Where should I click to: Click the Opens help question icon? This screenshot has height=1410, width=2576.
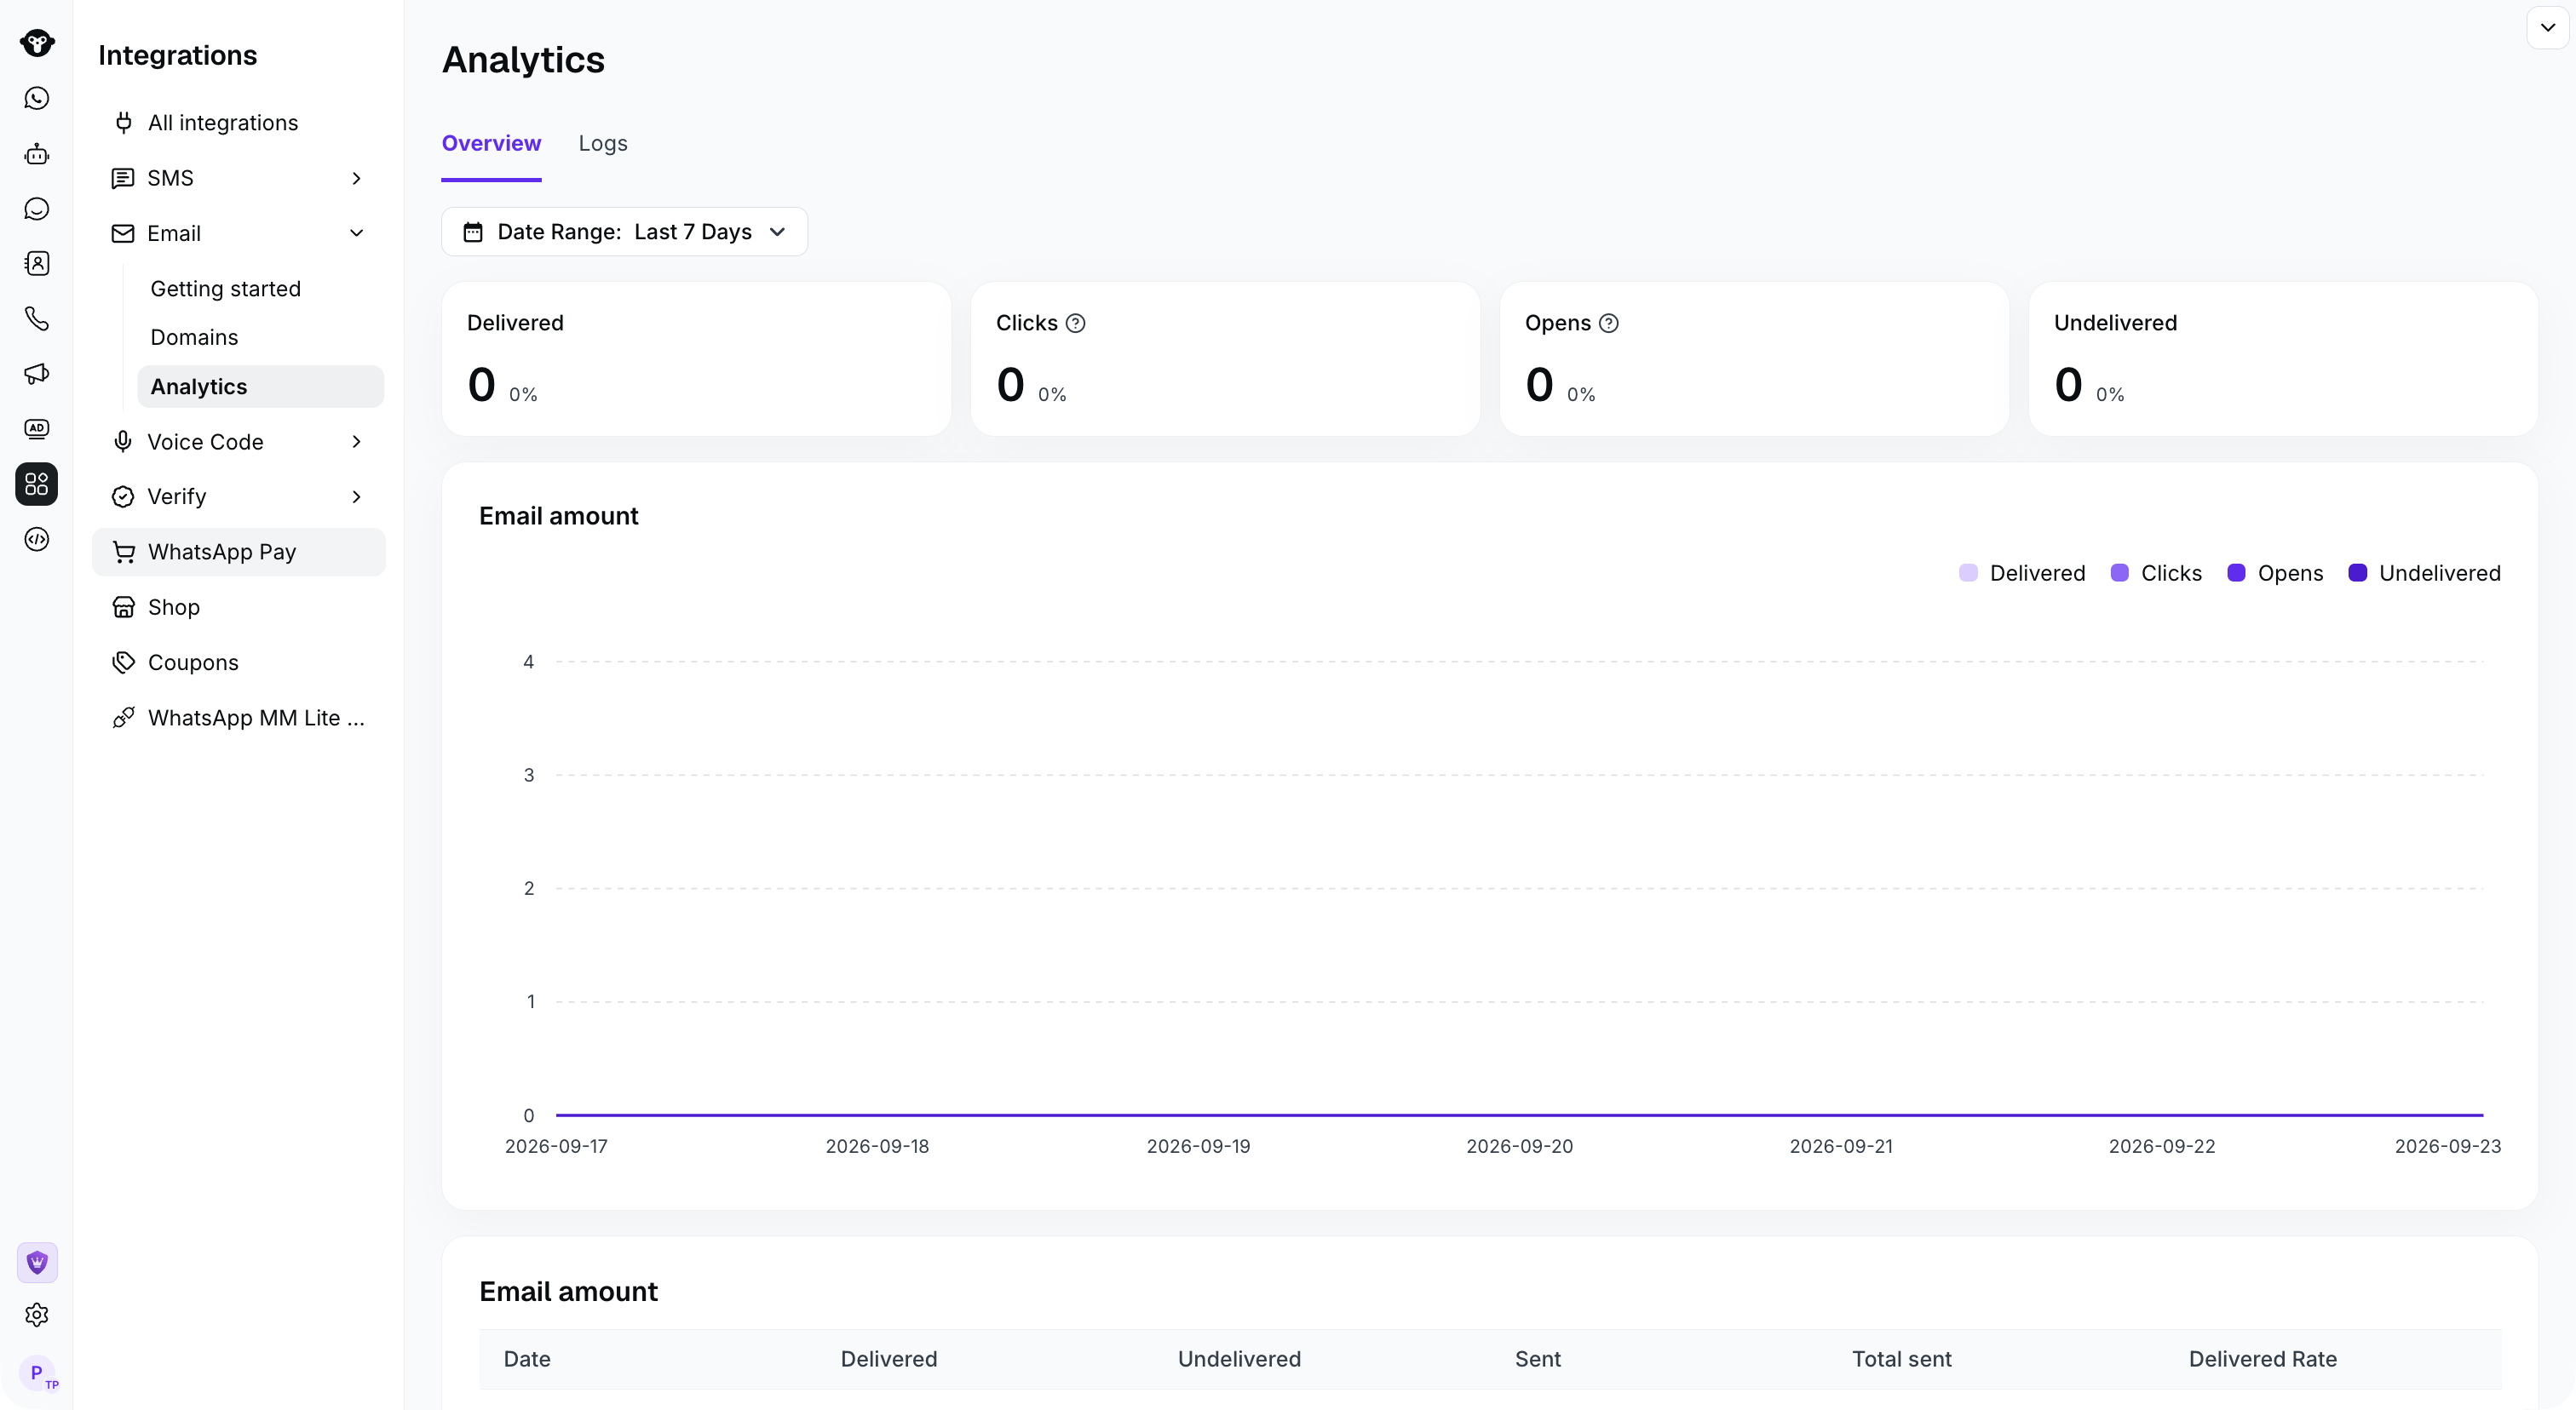pyautogui.click(x=1608, y=323)
